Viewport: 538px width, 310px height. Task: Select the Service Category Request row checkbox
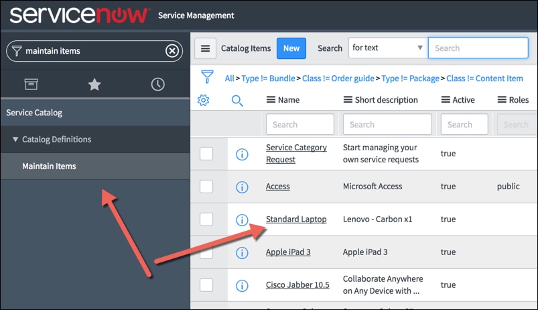click(206, 154)
